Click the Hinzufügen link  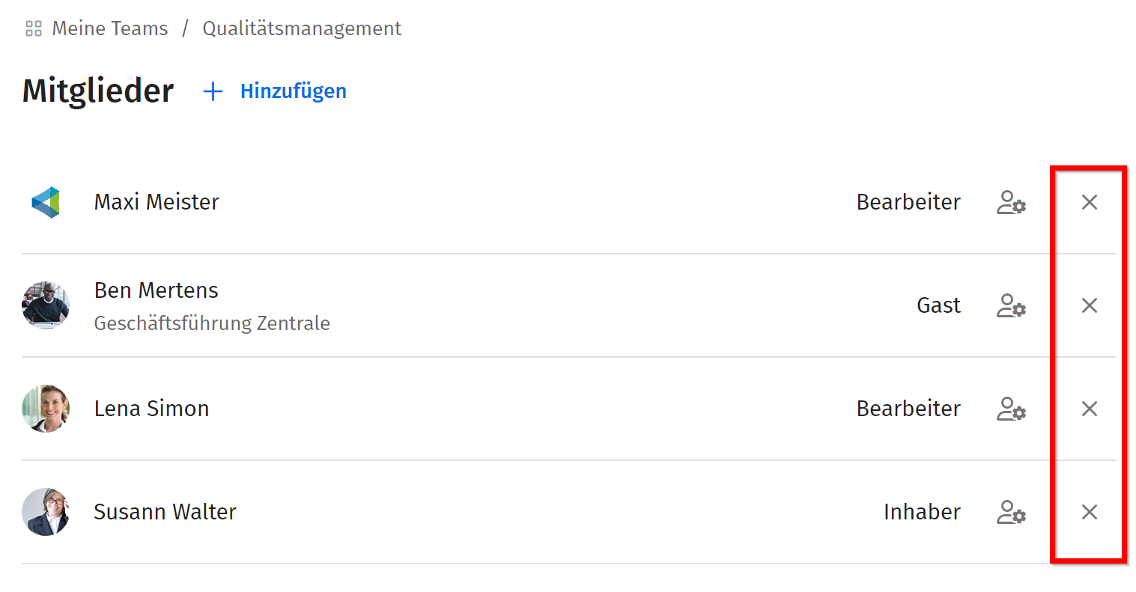coord(293,91)
